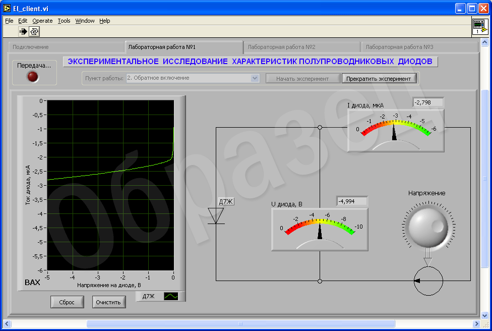Click the diode symbol in the circuit

coord(216,216)
